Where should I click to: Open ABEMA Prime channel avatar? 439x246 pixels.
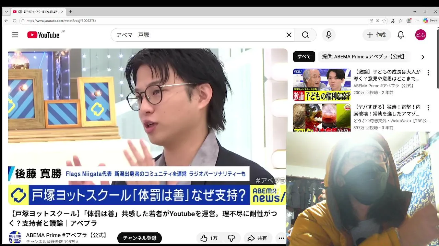click(15, 237)
